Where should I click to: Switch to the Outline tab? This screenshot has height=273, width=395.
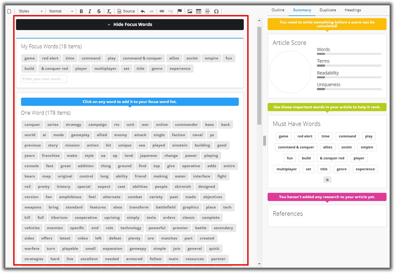278,10
